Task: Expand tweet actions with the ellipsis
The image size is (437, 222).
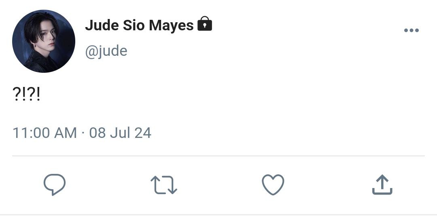Action: click(412, 30)
